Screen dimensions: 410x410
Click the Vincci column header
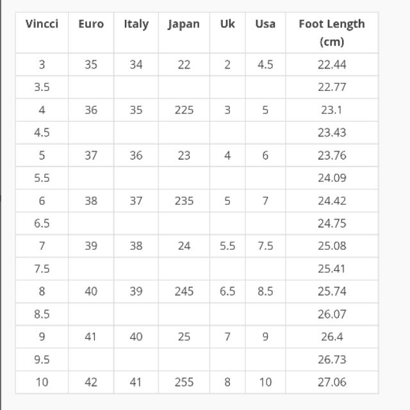click(x=42, y=24)
